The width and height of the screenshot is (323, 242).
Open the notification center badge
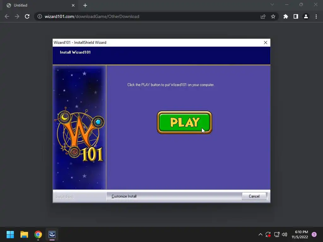[x=314, y=234]
